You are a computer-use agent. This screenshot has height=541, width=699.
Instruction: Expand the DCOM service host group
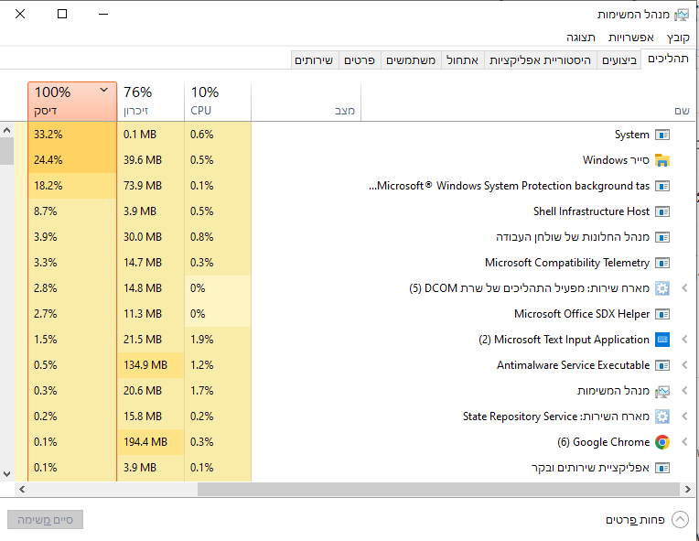pos(684,288)
